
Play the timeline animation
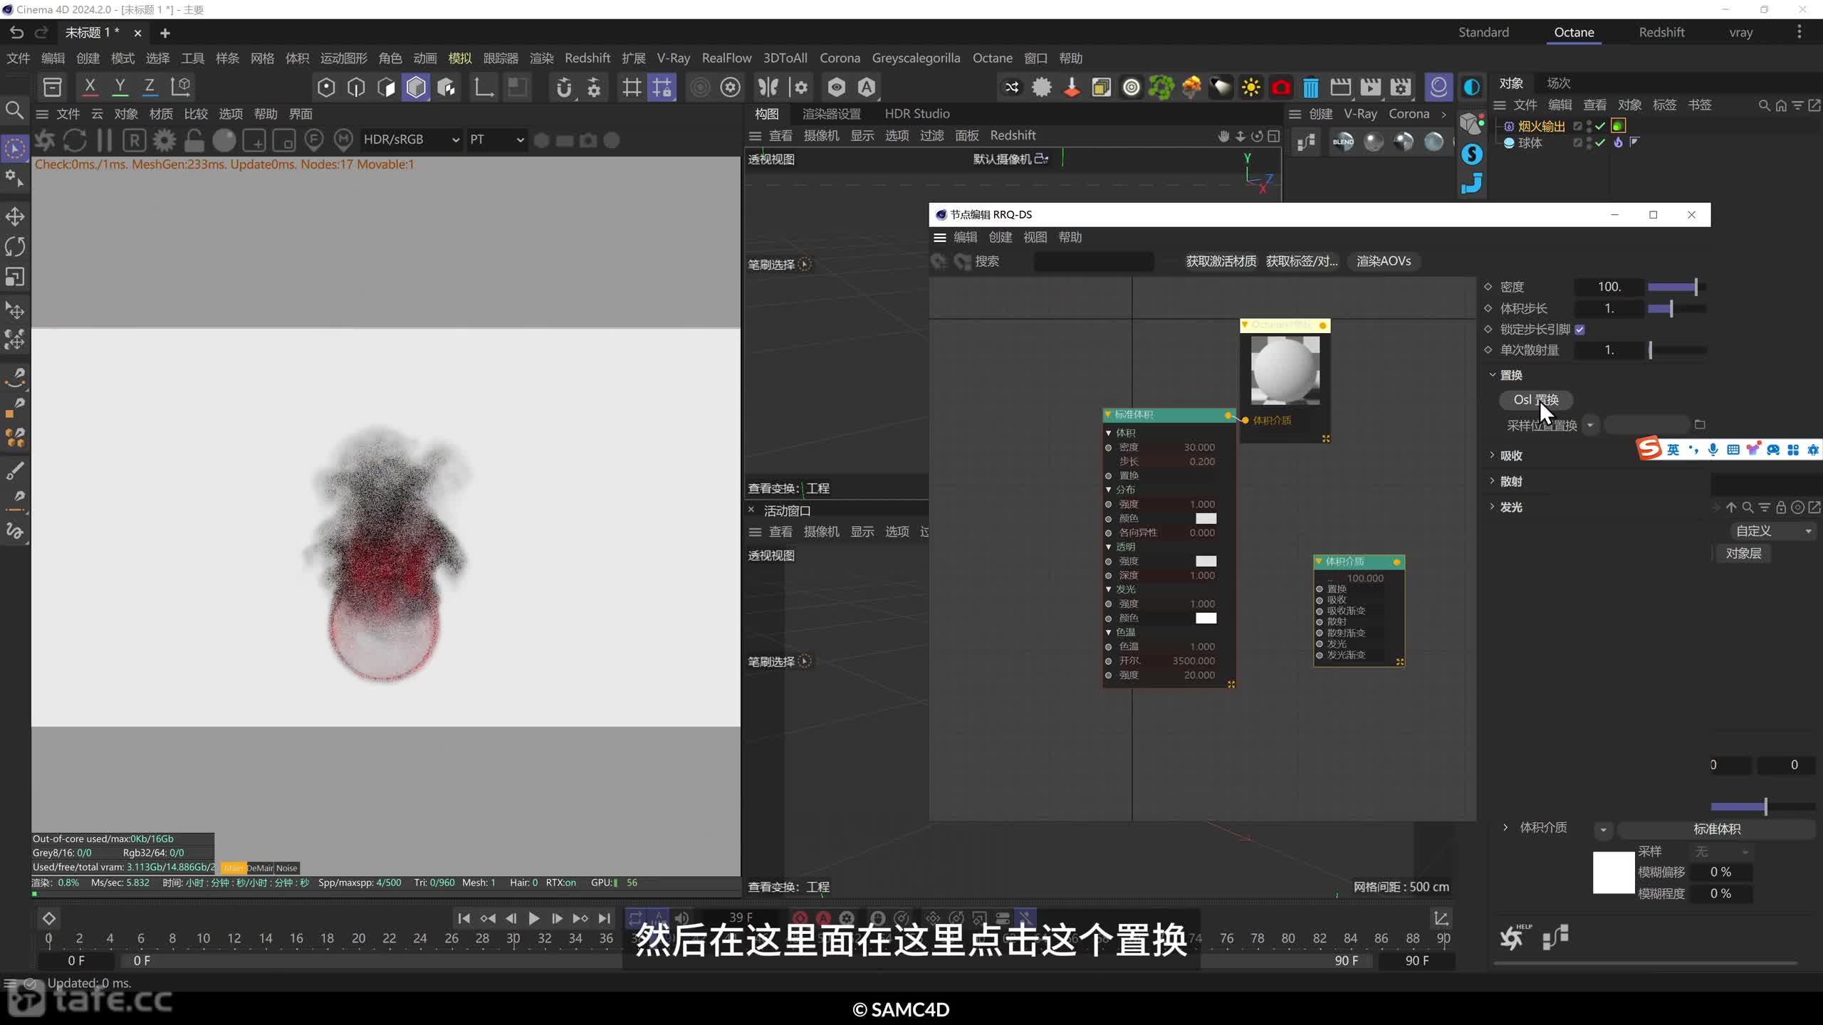[x=534, y=918]
